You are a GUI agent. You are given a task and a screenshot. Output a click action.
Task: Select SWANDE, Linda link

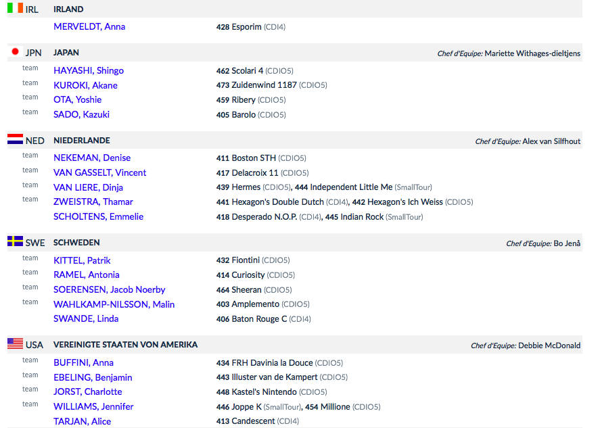point(86,318)
